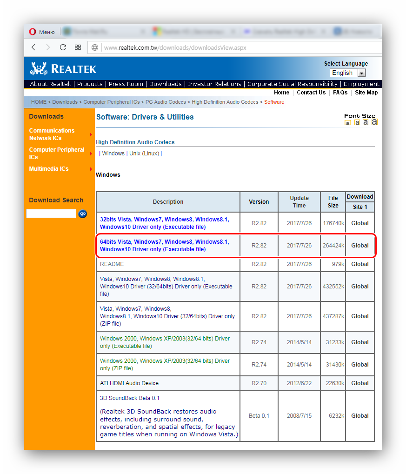Click Global for the 31430k row
The image size is (406, 474).
(x=360, y=365)
